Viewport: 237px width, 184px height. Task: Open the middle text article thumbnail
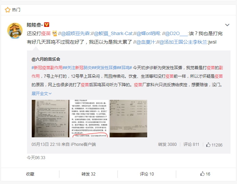point(89,118)
